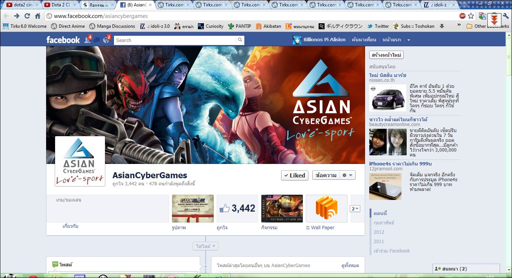Viewport: 512px width, 278px height.
Task: Jump to 2012 on the timeline
Action: pos(379,232)
